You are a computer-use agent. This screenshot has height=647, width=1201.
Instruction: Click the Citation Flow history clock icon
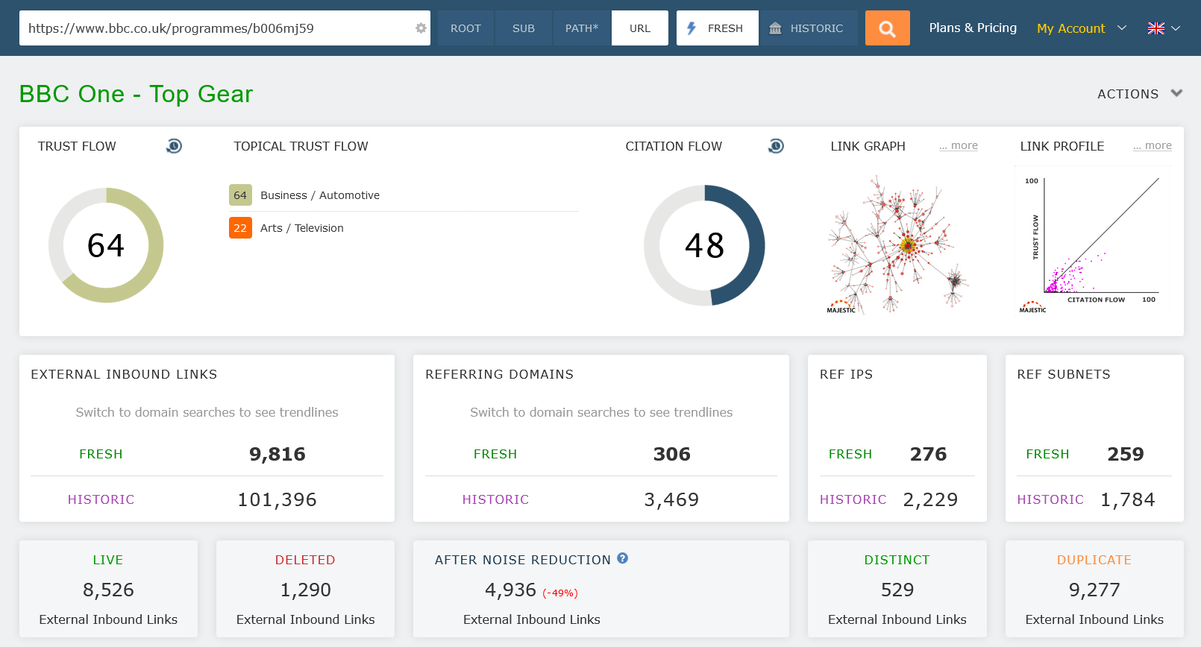(776, 146)
